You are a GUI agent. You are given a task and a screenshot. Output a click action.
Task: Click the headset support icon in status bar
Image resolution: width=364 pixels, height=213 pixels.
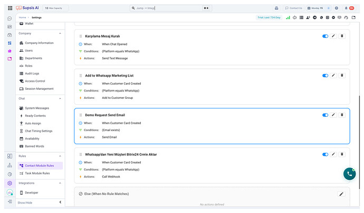(346, 17)
